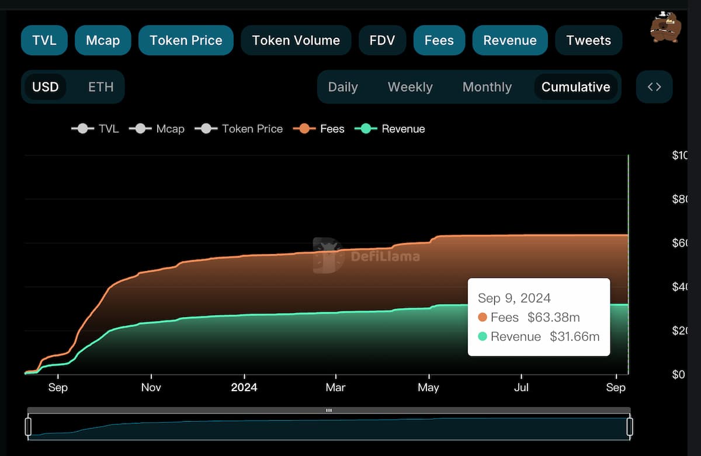701x456 pixels.
Task: Click the Mcap legend marker
Action: click(x=140, y=129)
